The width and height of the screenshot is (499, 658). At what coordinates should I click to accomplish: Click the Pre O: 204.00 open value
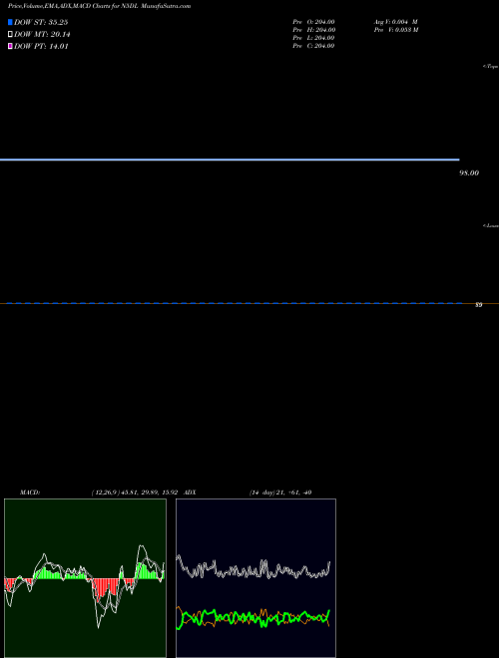click(x=313, y=22)
